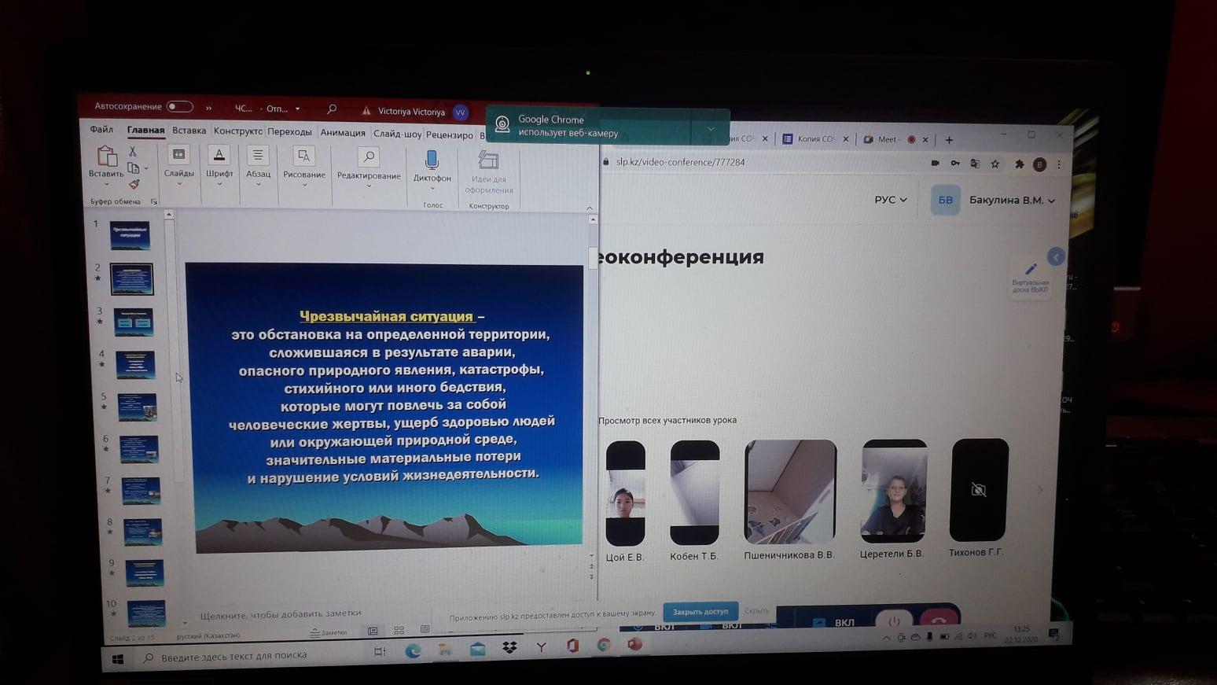Open Chrome extensions puzzle icon
Image resolution: width=1217 pixels, height=685 pixels.
pos(1019,164)
